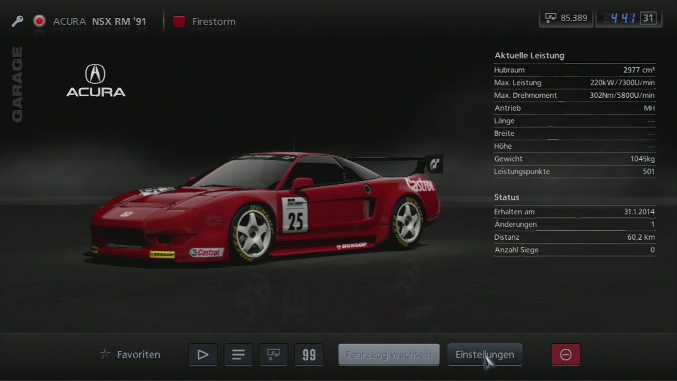Click the credits amount 85.389
Viewport: 677px width, 381px height.
[x=574, y=18]
